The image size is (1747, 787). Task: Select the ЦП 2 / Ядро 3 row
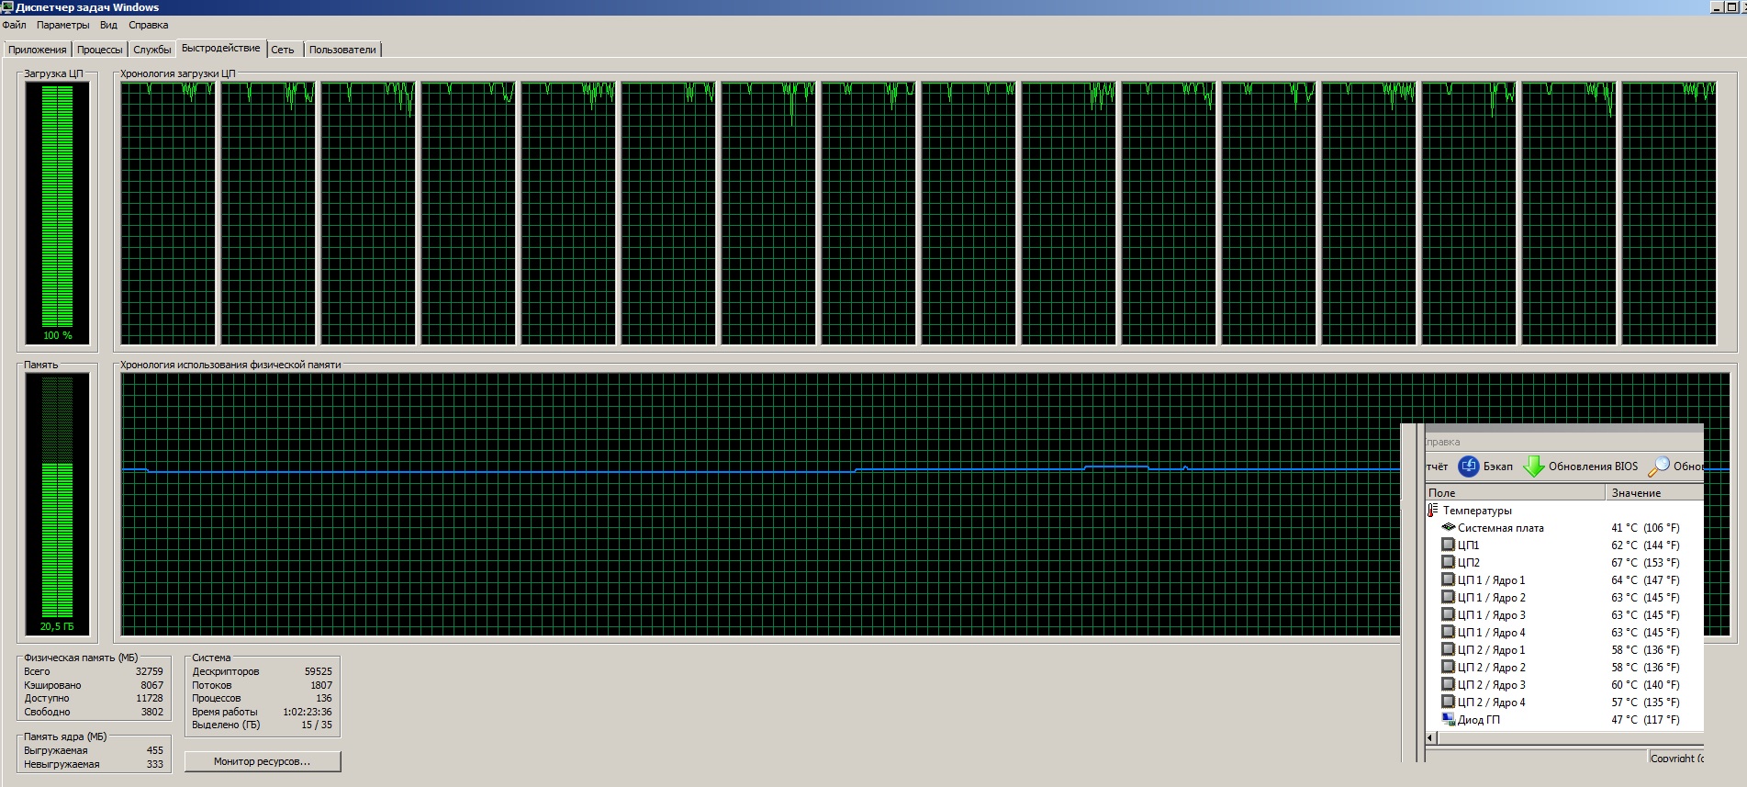click(1491, 685)
